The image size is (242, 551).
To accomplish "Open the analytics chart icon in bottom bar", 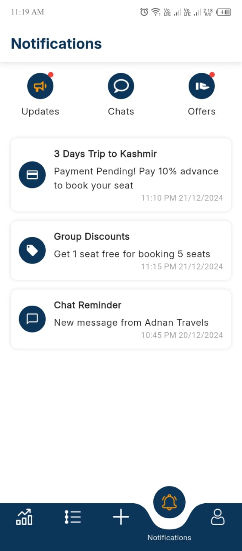I will click(24, 517).
